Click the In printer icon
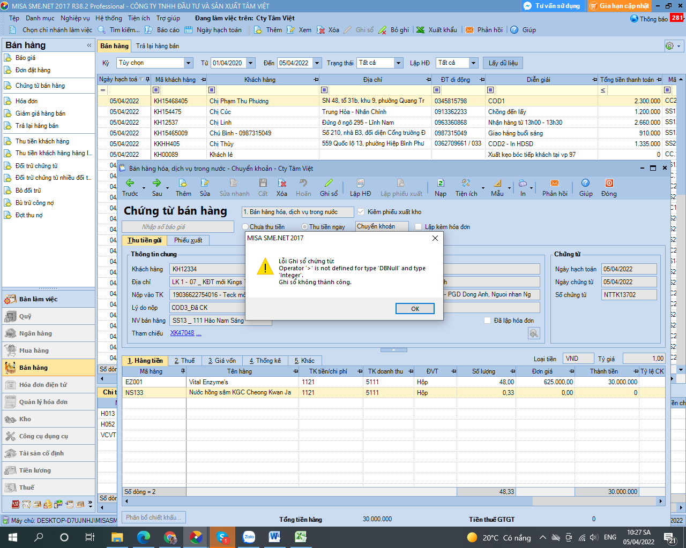Screen dimensions: 686x548 tap(523, 183)
